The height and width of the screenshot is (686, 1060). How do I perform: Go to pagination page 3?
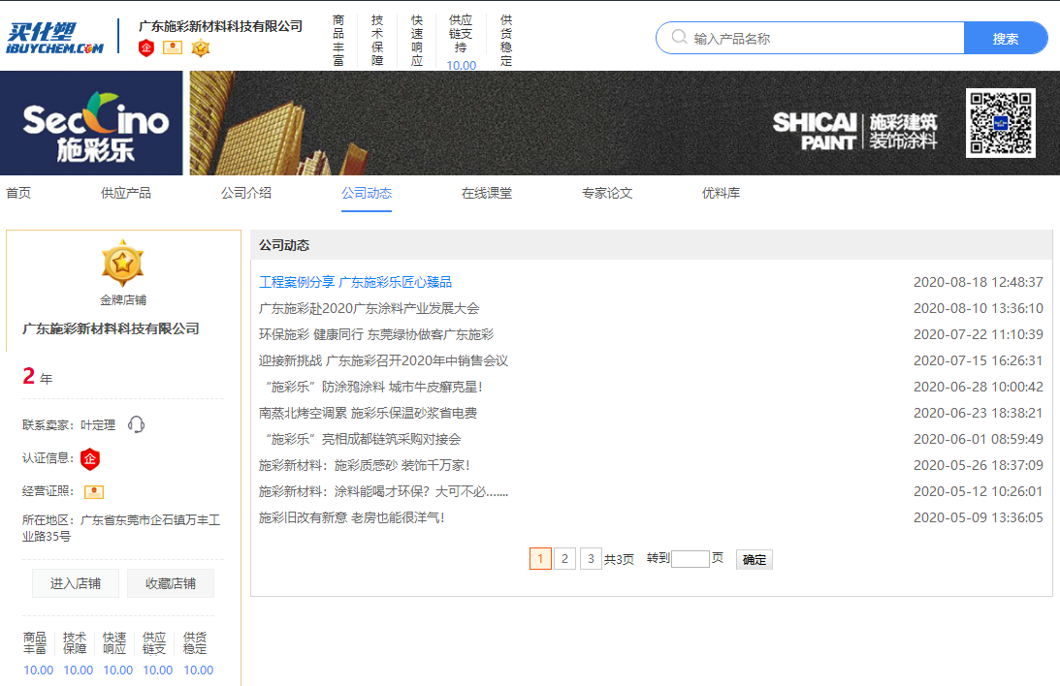click(591, 558)
